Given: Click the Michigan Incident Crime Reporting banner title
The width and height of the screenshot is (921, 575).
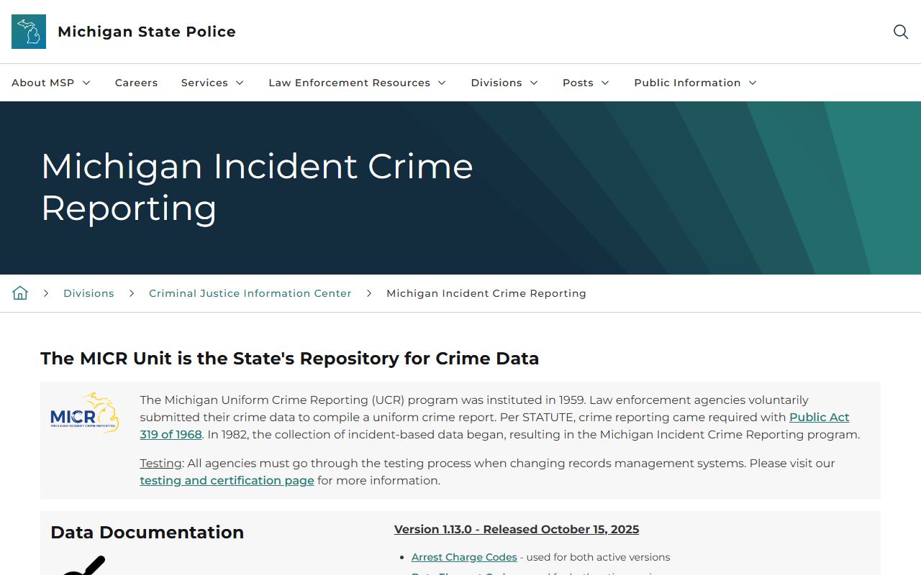Looking at the screenshot, I should point(257,187).
